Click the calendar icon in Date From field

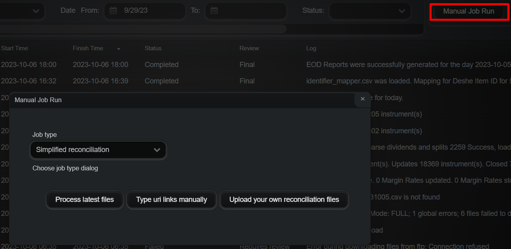113,11
